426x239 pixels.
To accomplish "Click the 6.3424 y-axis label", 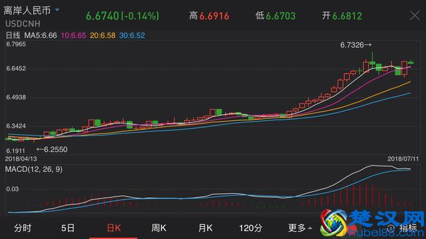I will point(16,126).
